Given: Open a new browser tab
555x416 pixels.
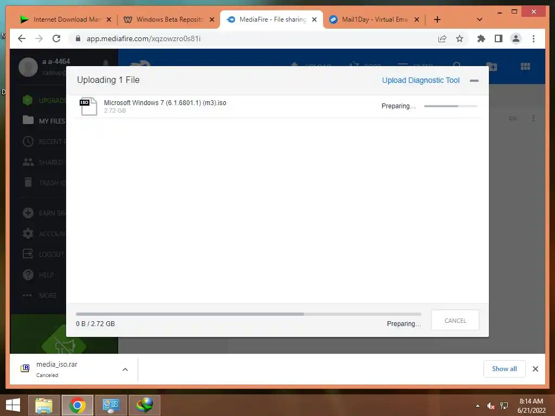Looking at the screenshot, I should pos(437,19).
